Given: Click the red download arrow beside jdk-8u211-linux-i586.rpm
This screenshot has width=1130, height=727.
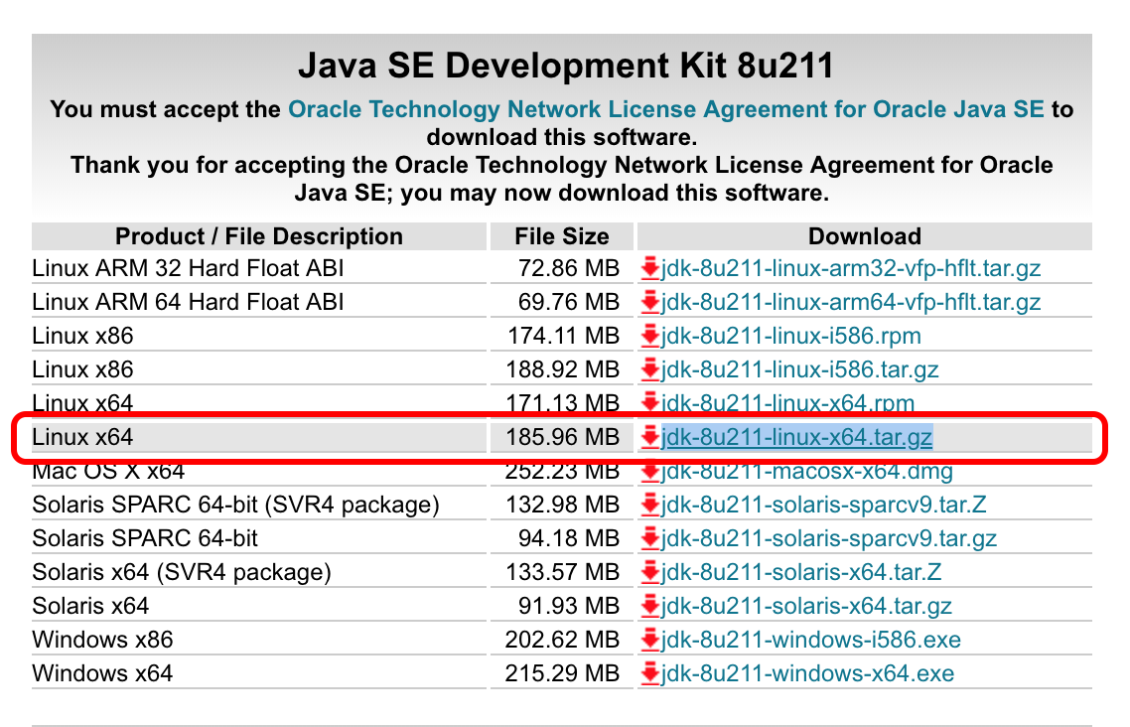Looking at the screenshot, I should coord(650,336).
